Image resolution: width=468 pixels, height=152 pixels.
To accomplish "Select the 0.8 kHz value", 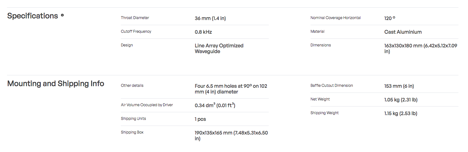I will (203, 32).
